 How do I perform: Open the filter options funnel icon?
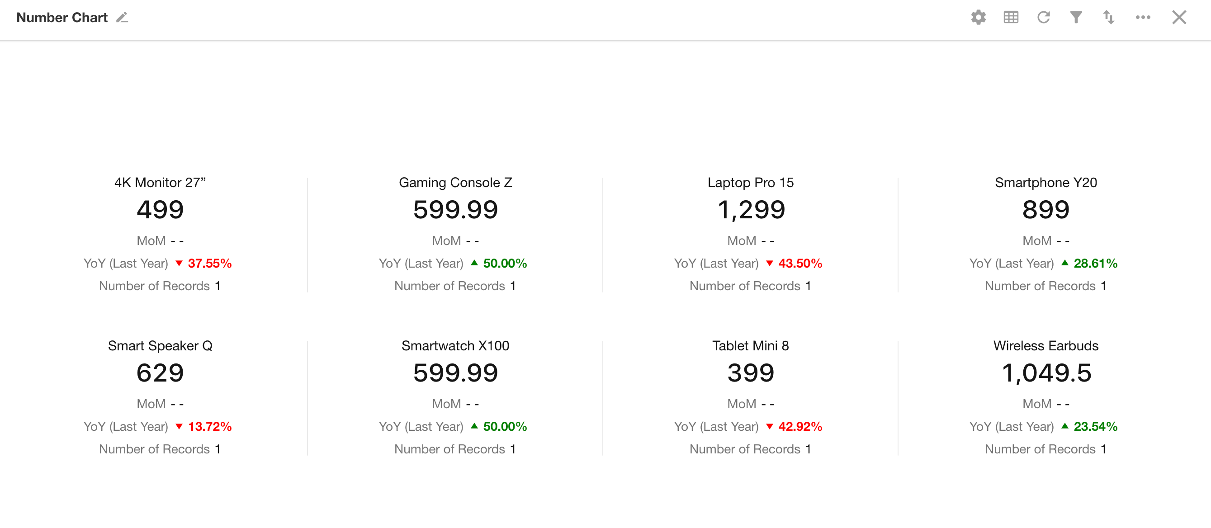pyautogui.click(x=1076, y=18)
